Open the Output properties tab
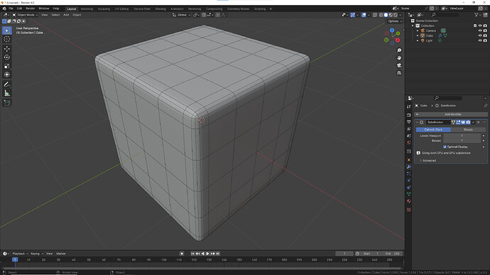 [409, 122]
